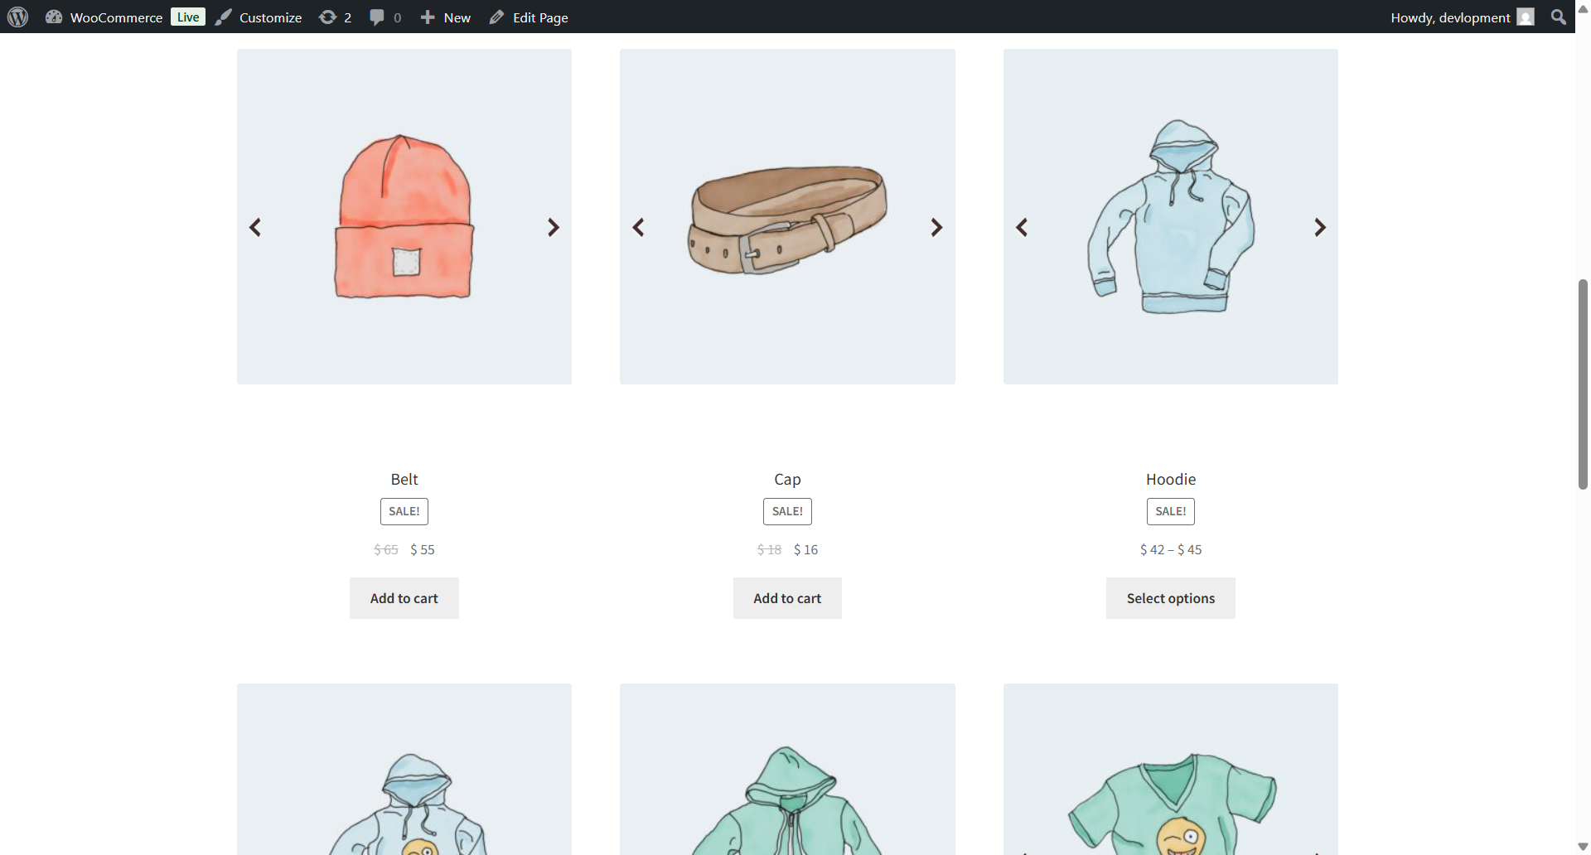Screen dimensions: 1591x855
Task: Click the $16 sale price
Action: (x=805, y=549)
